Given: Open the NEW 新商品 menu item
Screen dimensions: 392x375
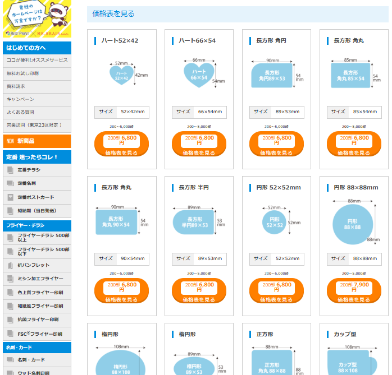Looking at the screenshot, I should click(x=37, y=141).
